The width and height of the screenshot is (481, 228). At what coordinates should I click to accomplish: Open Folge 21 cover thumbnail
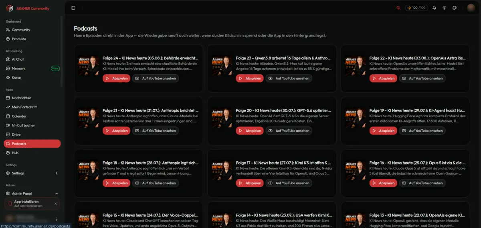[89, 118]
